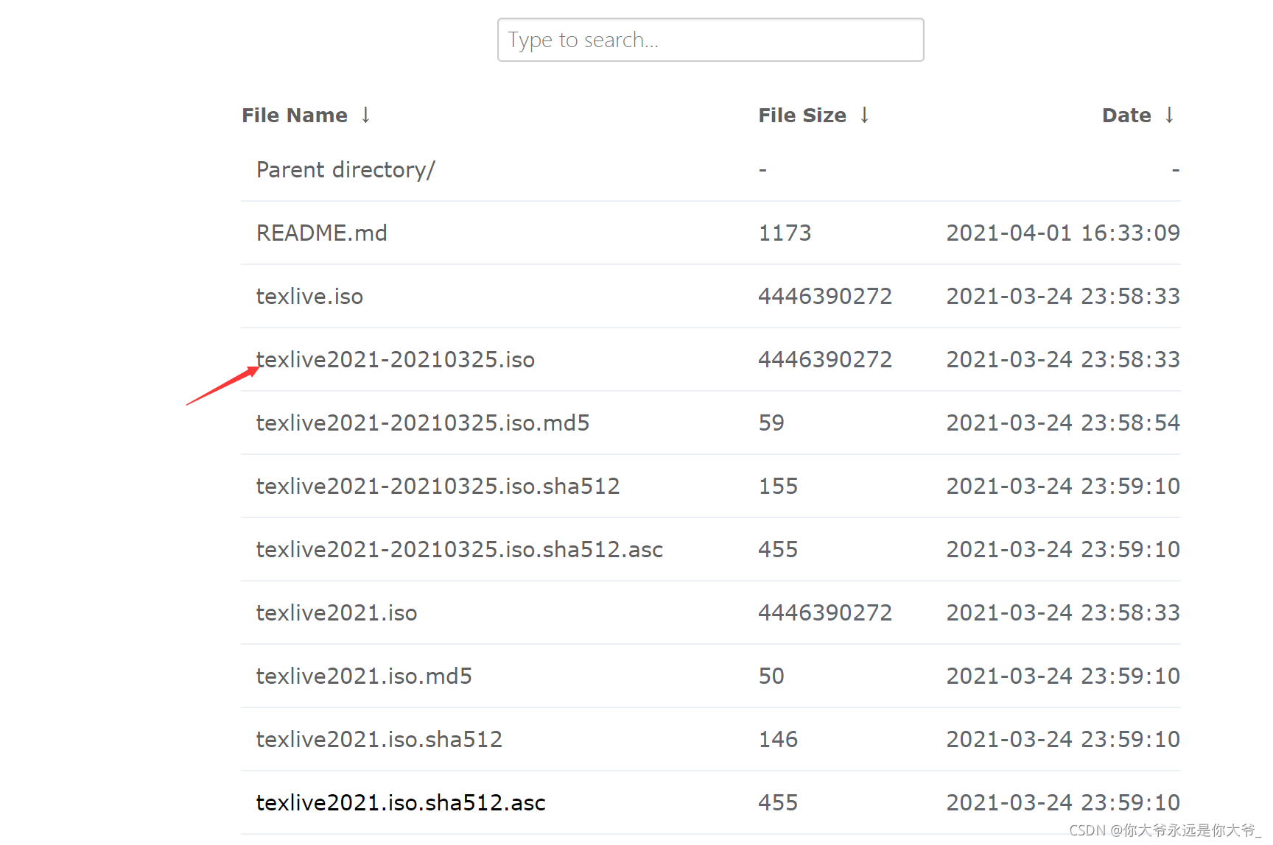Screen dimensions: 1273x845
Task: Click the Type to search input field
Action: pos(710,40)
